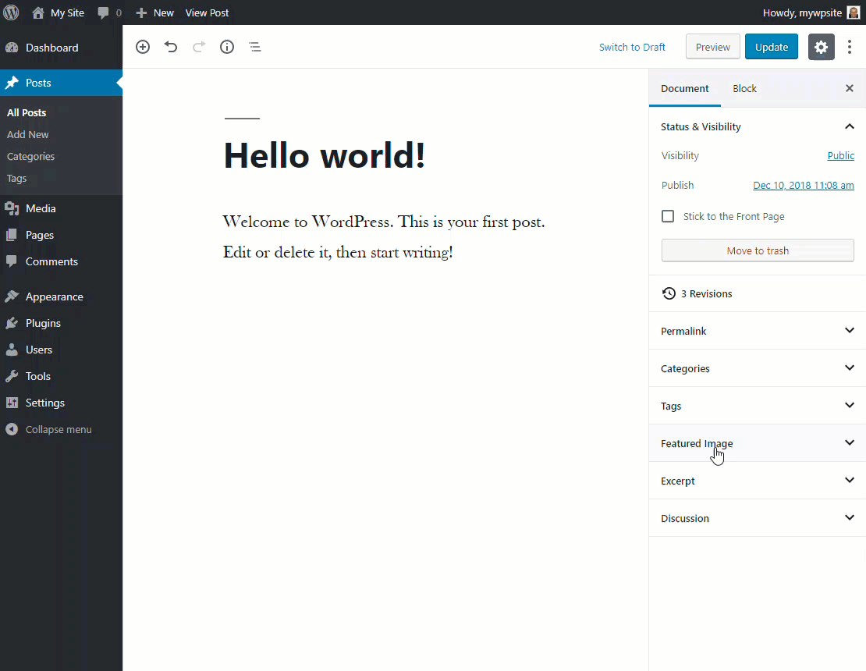Open Appearance in the admin menu

point(62,296)
